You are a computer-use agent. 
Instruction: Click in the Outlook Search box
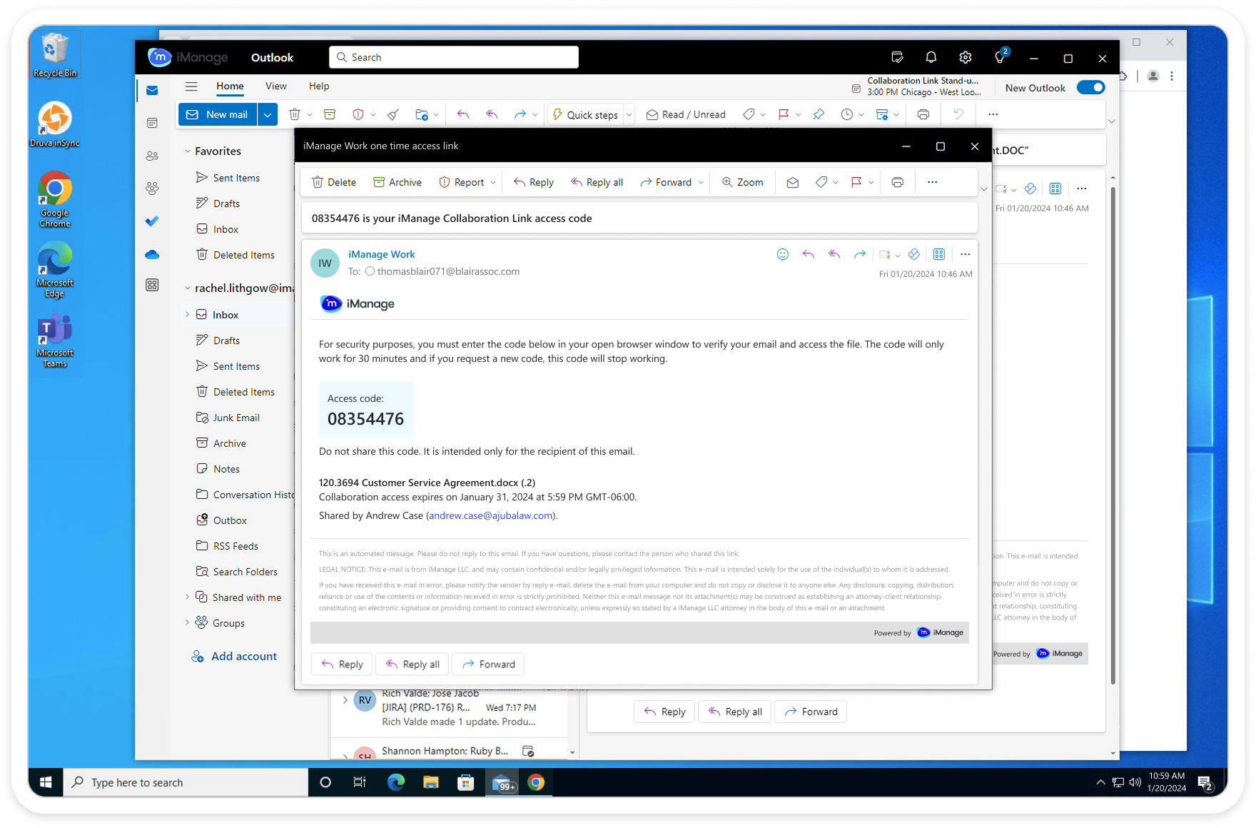coord(454,58)
